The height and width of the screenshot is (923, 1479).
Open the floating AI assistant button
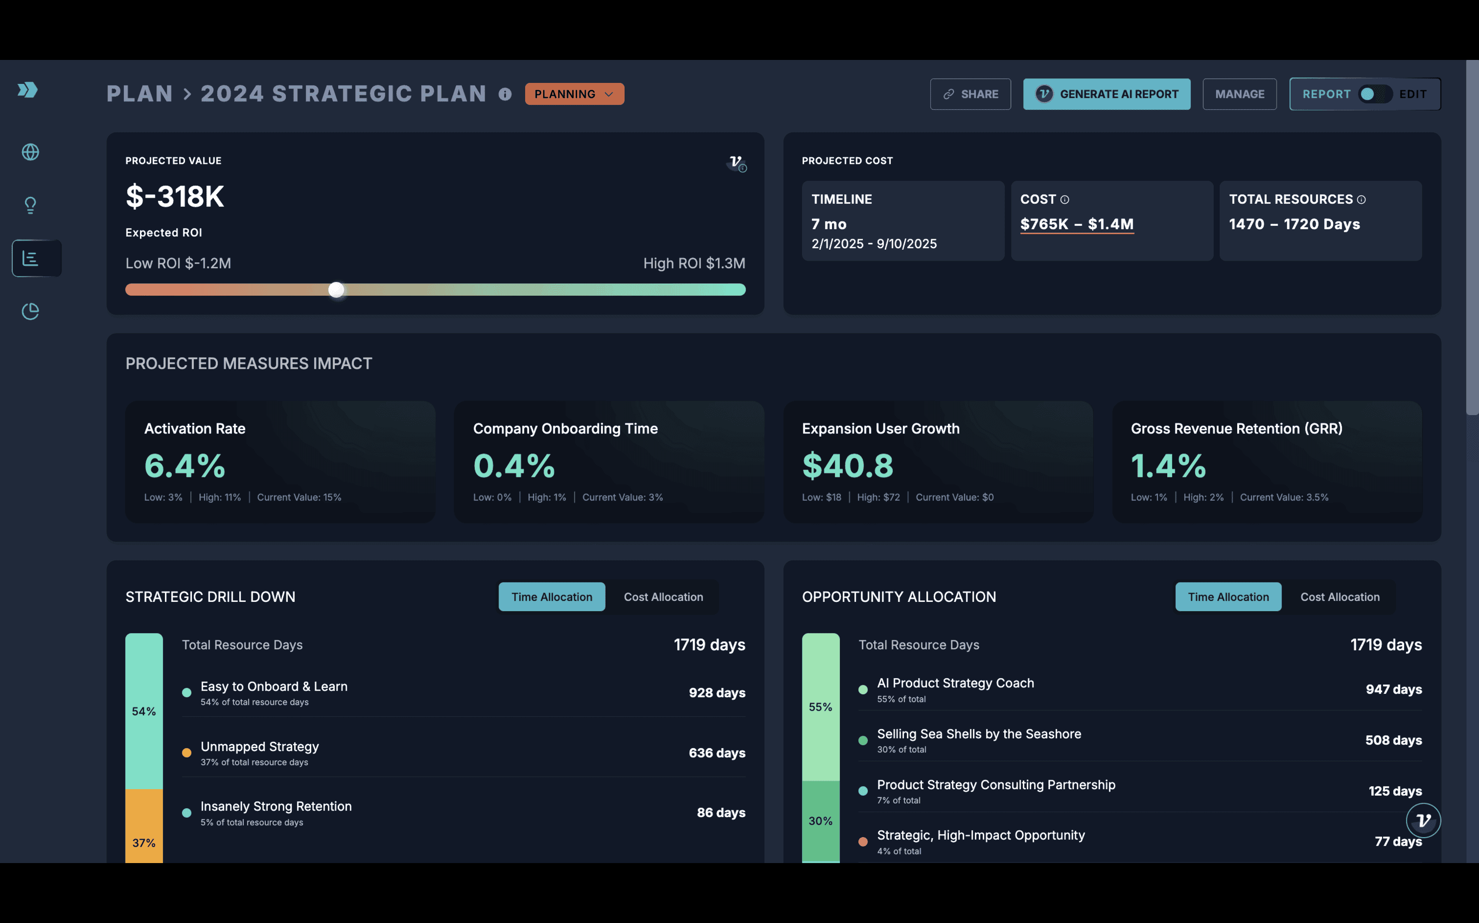click(x=1423, y=821)
